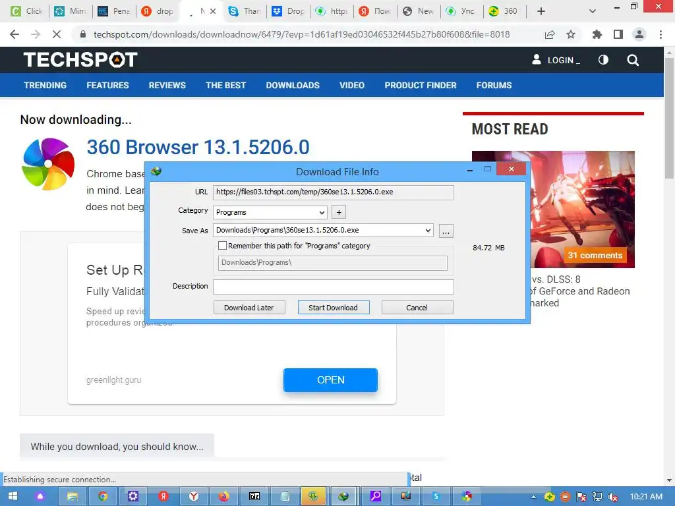Click the muted volume tray icon
675x506 pixels.
(x=613, y=497)
